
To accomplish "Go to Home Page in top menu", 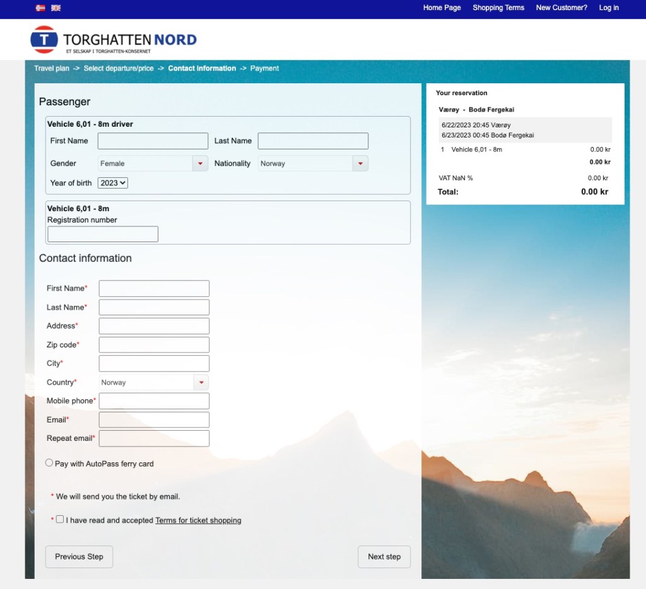I will tap(442, 8).
